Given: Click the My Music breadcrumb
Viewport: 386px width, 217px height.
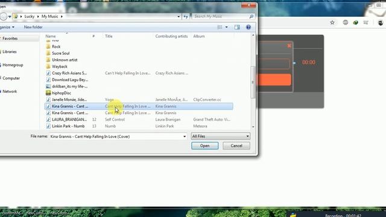Looking at the screenshot, I should (x=49, y=16).
